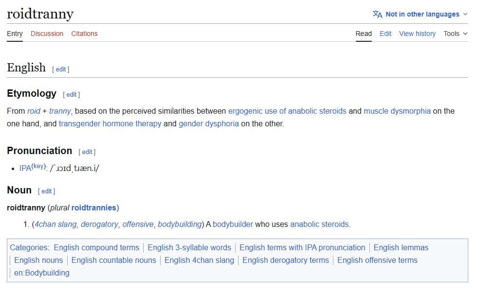Open the bodybuilder definition link

(x=233, y=224)
